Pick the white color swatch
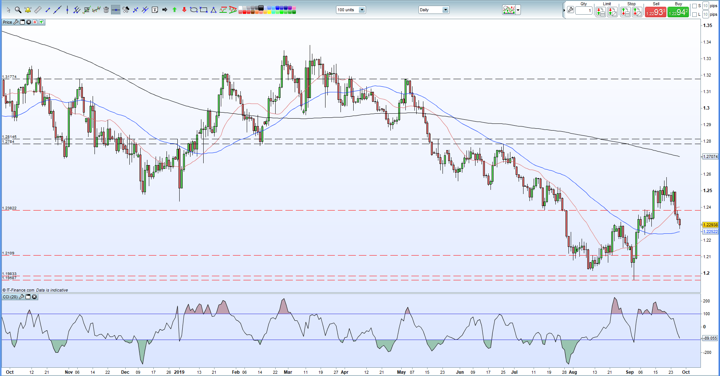The height and width of the screenshot is (376, 720). [x=240, y=8]
